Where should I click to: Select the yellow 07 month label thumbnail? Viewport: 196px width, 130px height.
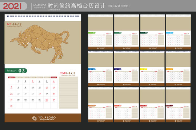143,69
